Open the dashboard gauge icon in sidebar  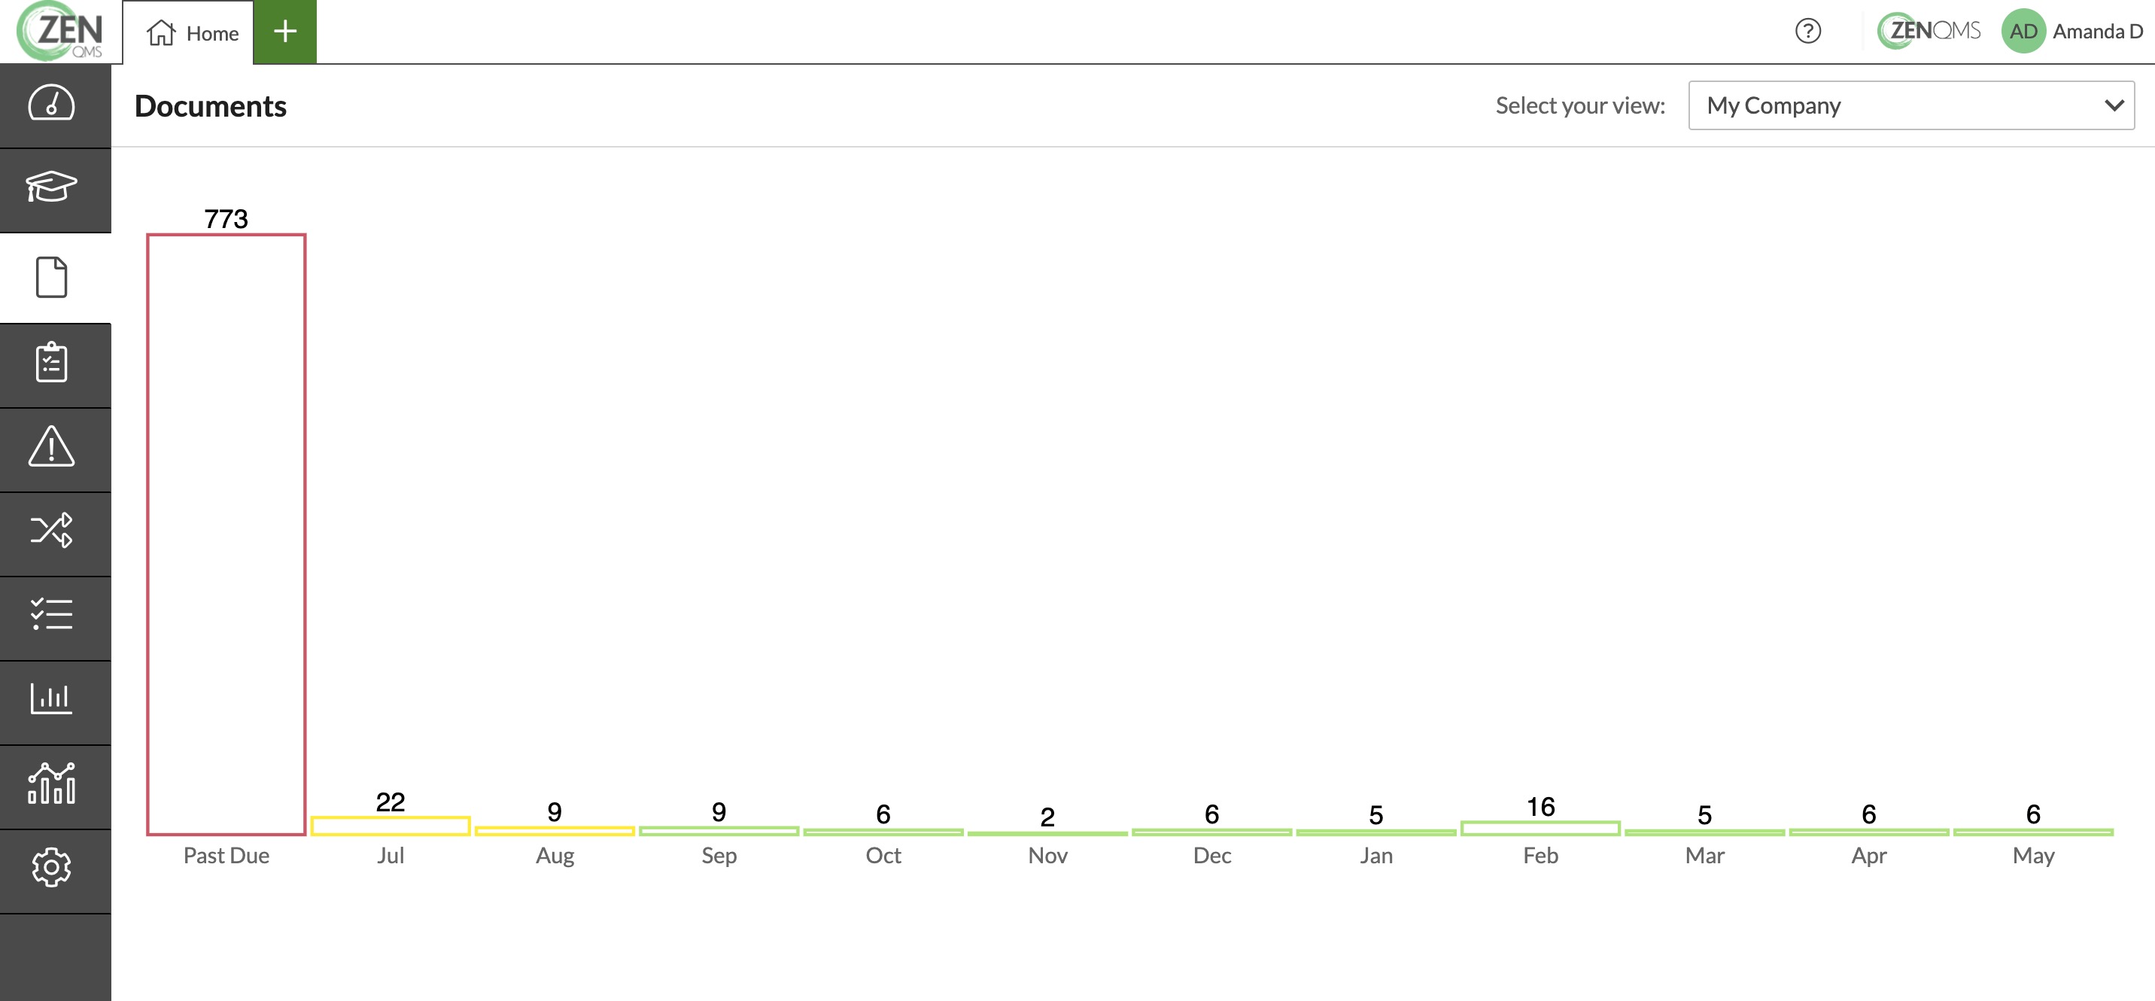52,105
